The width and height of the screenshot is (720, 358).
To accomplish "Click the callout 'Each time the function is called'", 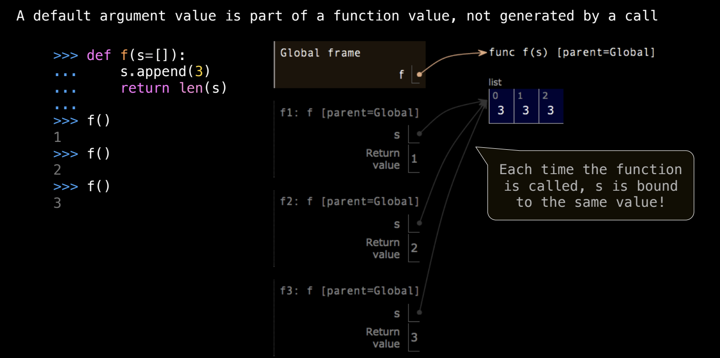I will pos(591,185).
